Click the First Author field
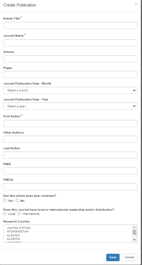This screenshot has height=265, width=142. (70, 123)
